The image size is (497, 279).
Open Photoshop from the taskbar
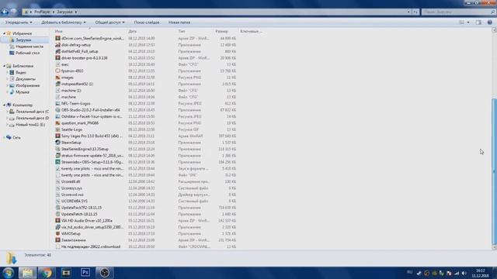tap(85, 272)
